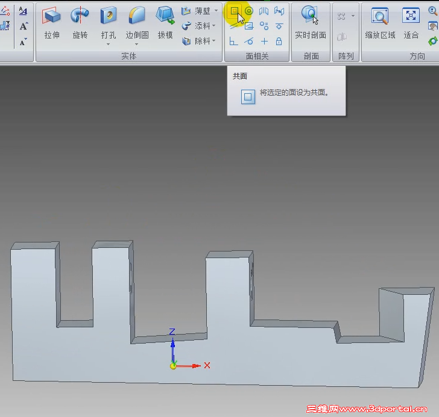Apply the perpendicular face relation
The height and width of the screenshot is (417, 439).
(233, 42)
